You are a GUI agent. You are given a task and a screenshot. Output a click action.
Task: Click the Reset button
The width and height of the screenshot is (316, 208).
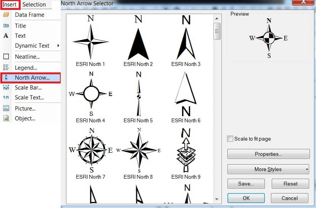coord(290,184)
